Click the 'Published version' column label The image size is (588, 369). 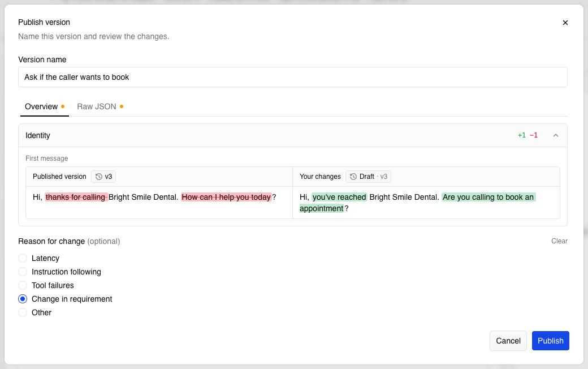point(59,177)
